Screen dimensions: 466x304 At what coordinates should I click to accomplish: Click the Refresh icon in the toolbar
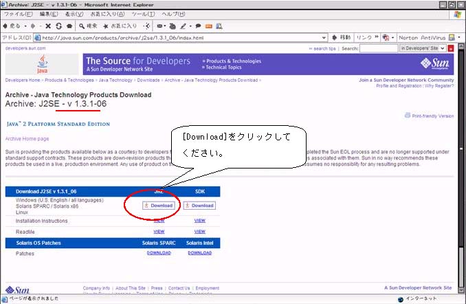60,25
